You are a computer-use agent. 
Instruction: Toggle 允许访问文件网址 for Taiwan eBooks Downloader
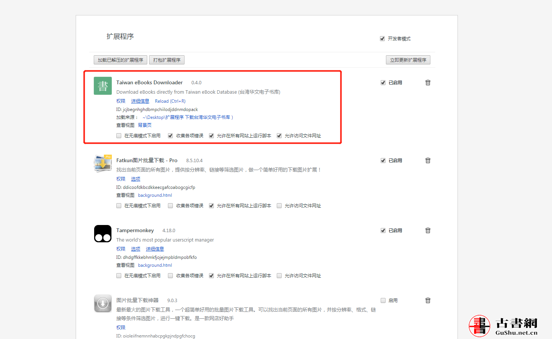(279, 136)
